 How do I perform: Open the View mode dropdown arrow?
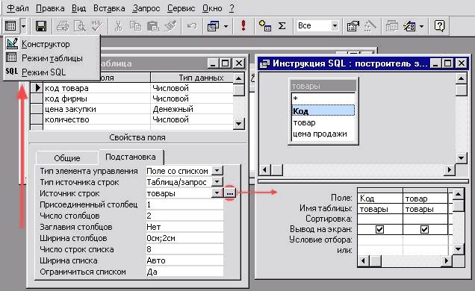pos(23,26)
